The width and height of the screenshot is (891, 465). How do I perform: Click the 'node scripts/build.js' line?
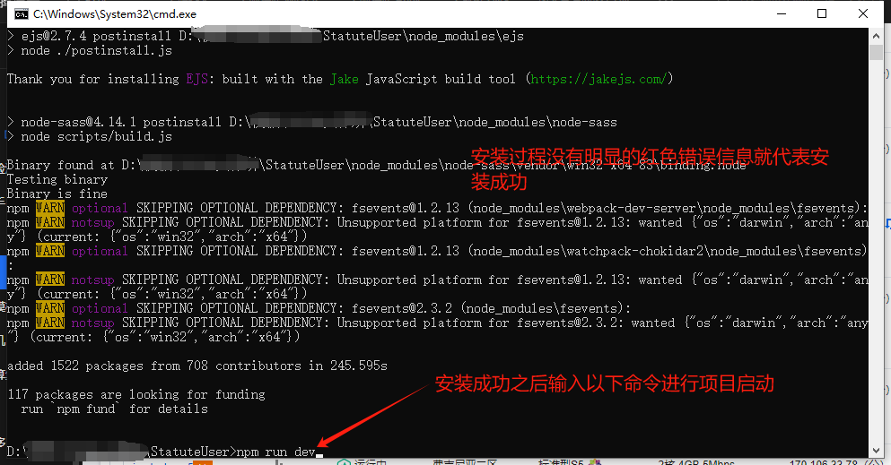tap(96, 136)
